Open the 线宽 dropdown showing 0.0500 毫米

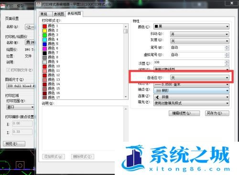tap(191, 85)
